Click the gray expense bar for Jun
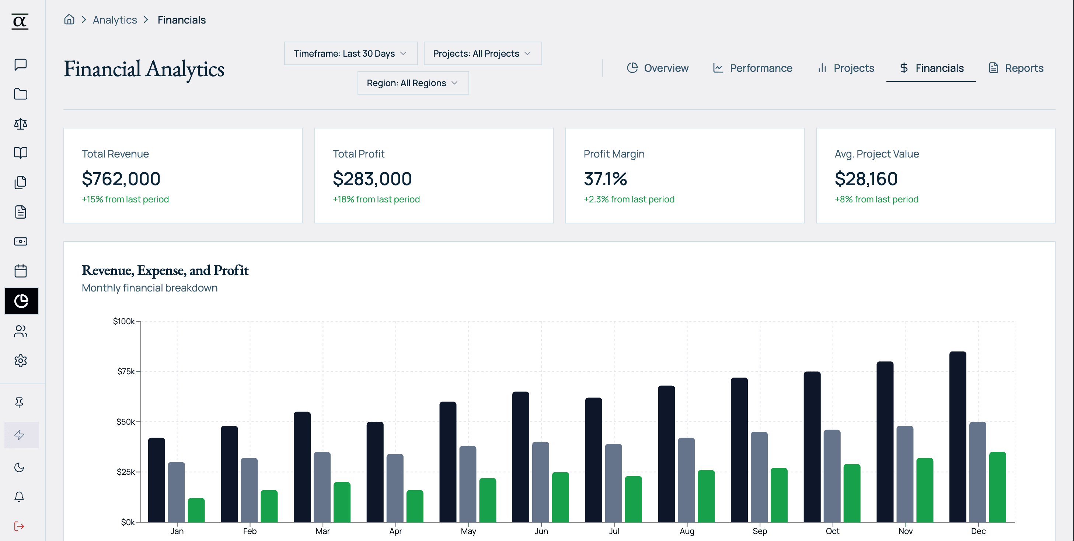Screen dimensions: 1074x541 (541, 482)
